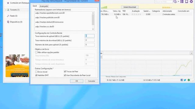Collapse the detail pane with corner arrow

tap(192, 53)
